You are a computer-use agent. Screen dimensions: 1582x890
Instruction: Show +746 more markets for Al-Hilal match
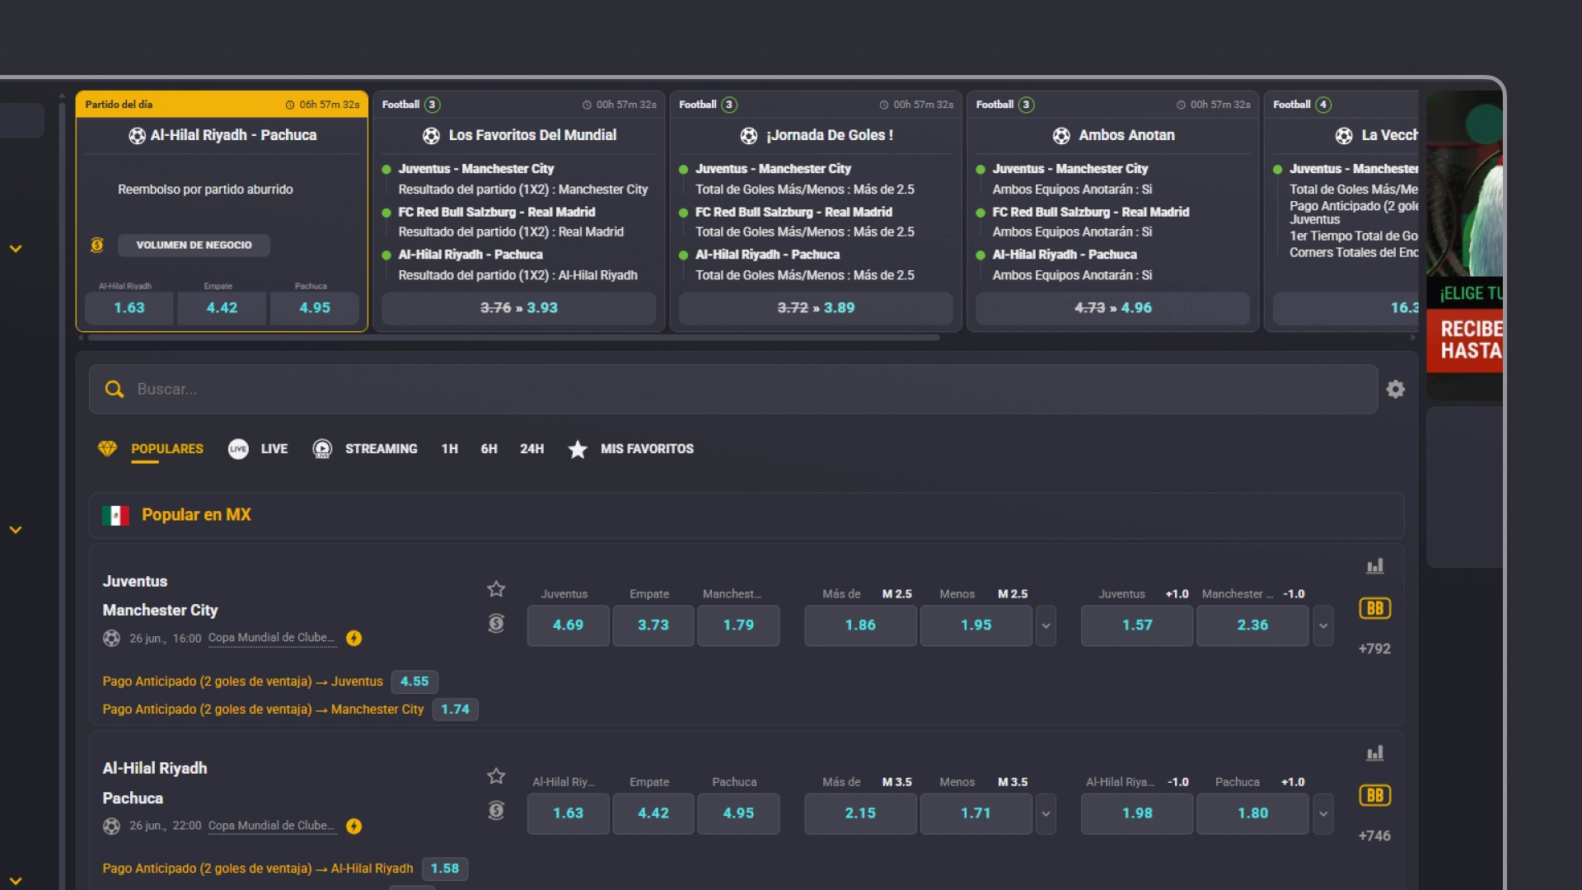pos(1374,836)
